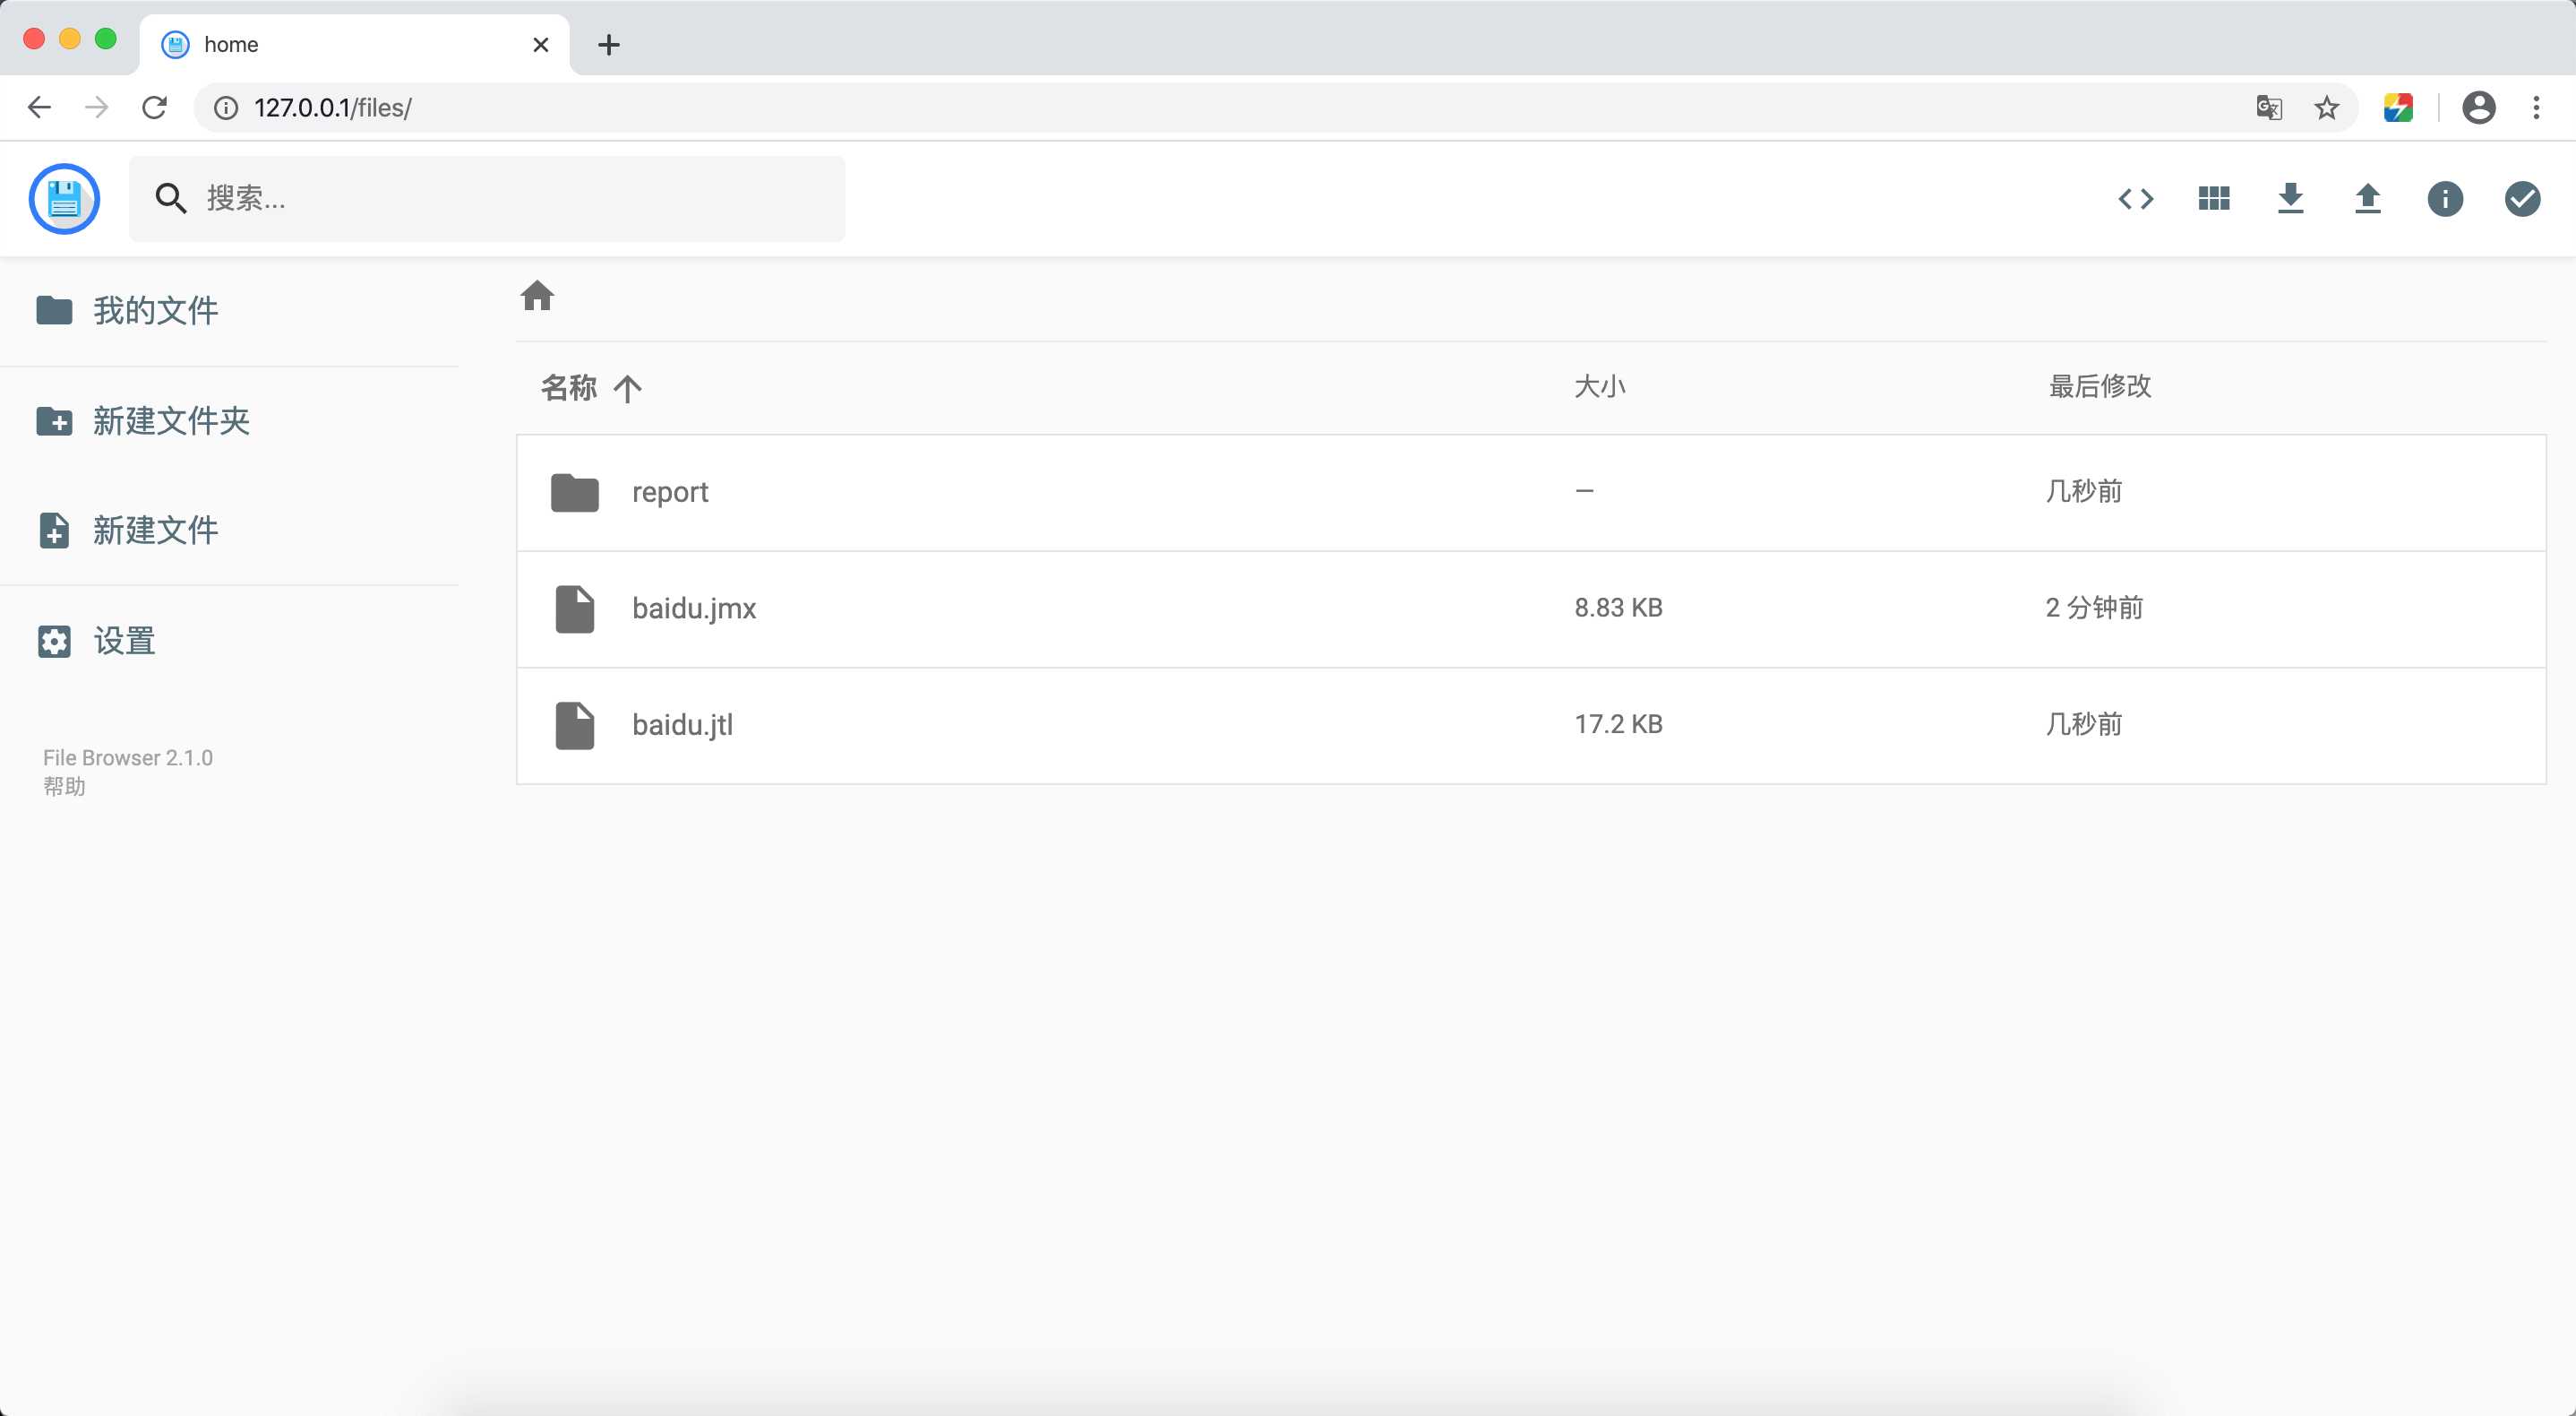This screenshot has height=1416, width=2576.
Task: Open the browser profile avatar icon
Action: tap(2479, 107)
